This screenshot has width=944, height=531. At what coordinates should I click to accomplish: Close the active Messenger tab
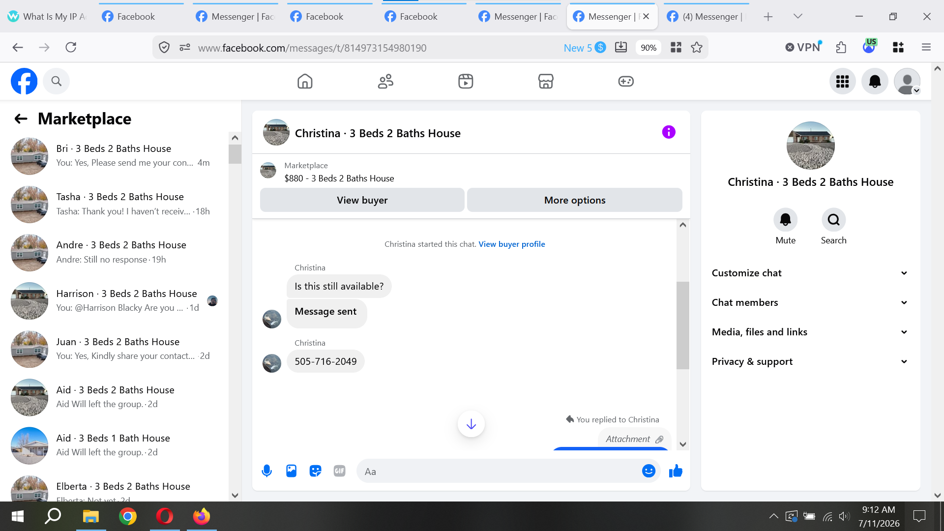(646, 16)
